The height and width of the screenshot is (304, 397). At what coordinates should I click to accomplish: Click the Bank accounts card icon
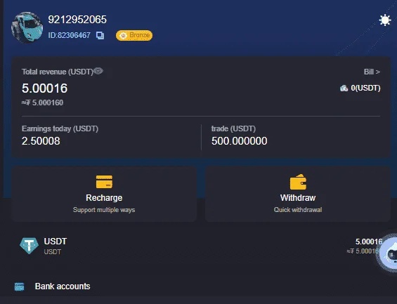pos(19,287)
